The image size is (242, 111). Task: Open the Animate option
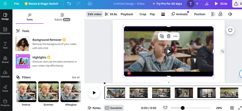click(179, 14)
